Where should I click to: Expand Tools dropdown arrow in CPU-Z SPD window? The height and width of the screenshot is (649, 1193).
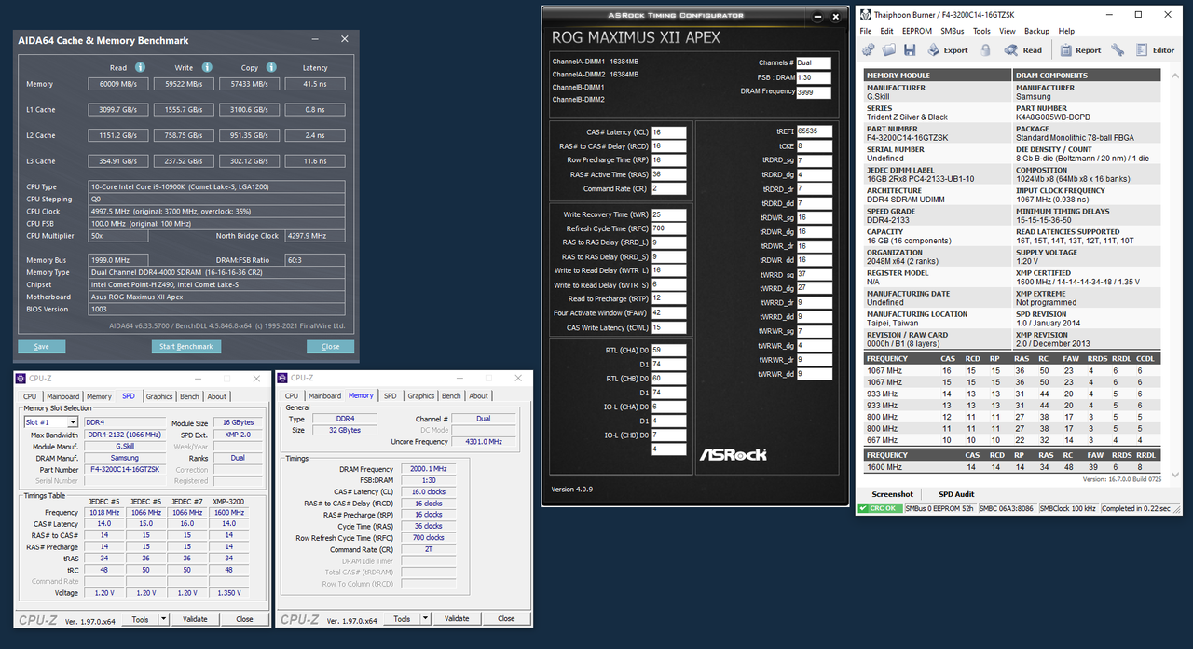point(164,619)
